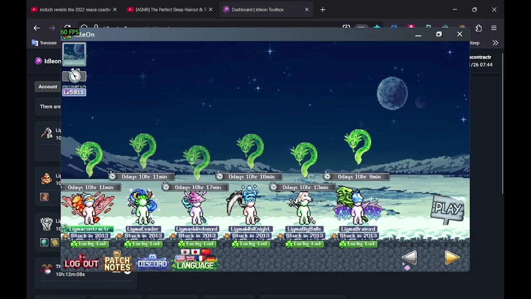The image size is (531, 299).
Task: Click the green dragon above LigmaBigBalls
Action: tap(304, 160)
